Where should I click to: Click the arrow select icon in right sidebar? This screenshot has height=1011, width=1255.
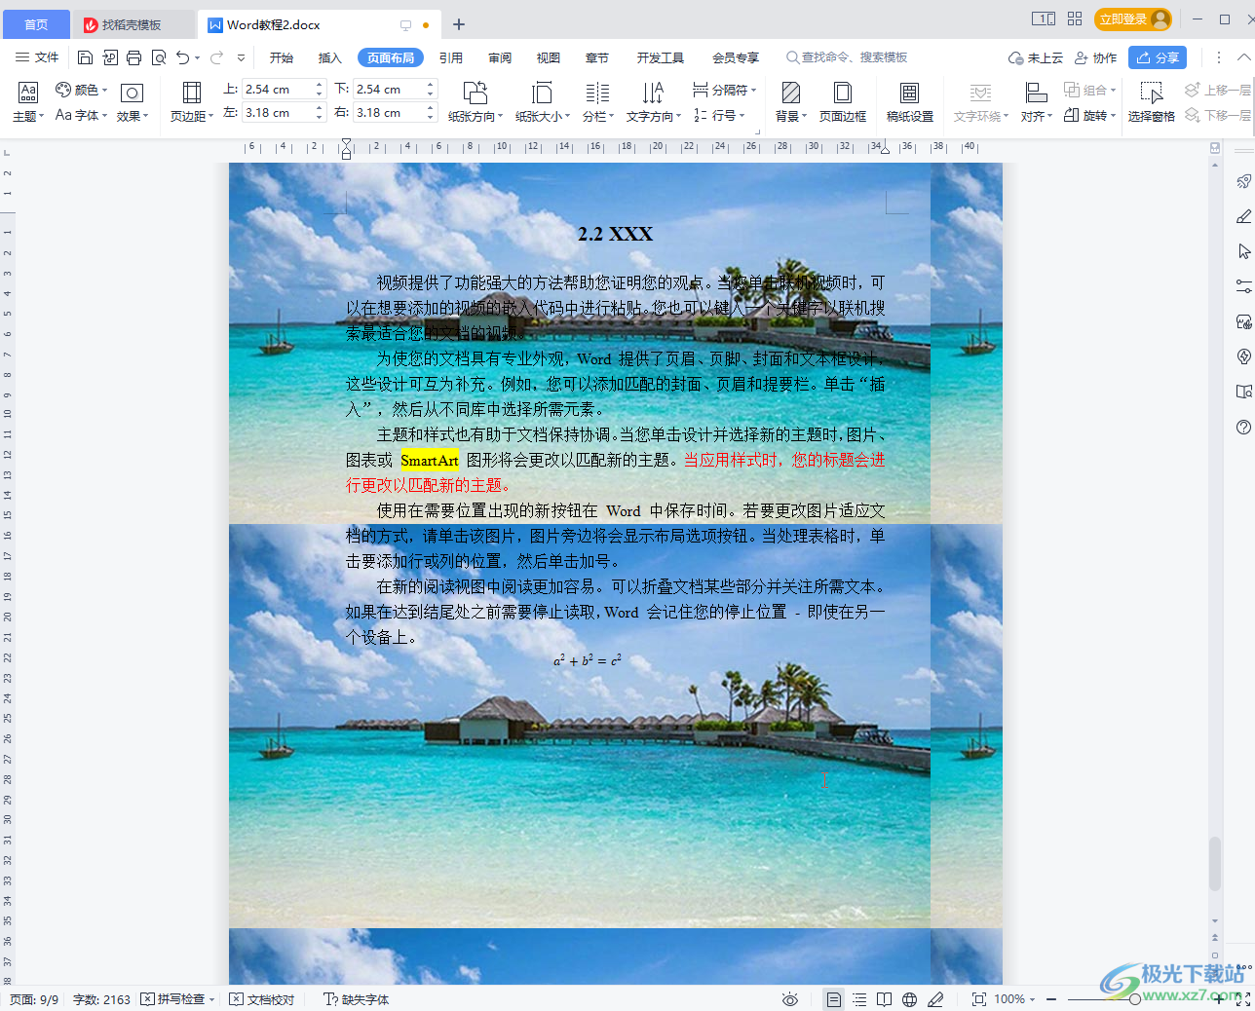pos(1243,251)
